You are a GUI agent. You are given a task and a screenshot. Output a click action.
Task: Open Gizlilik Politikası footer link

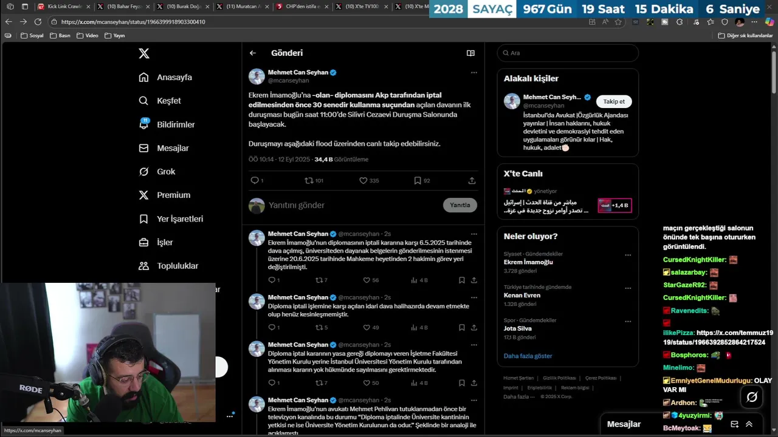click(x=559, y=378)
